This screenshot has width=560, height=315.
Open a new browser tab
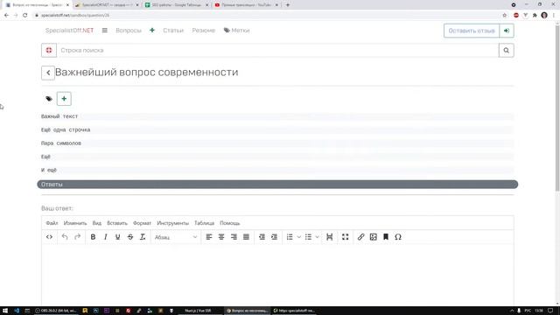288,5
